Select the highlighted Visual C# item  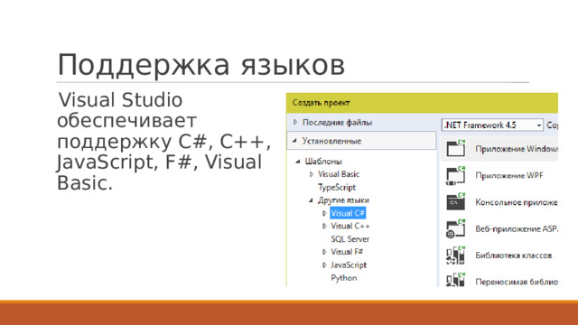[348, 213]
